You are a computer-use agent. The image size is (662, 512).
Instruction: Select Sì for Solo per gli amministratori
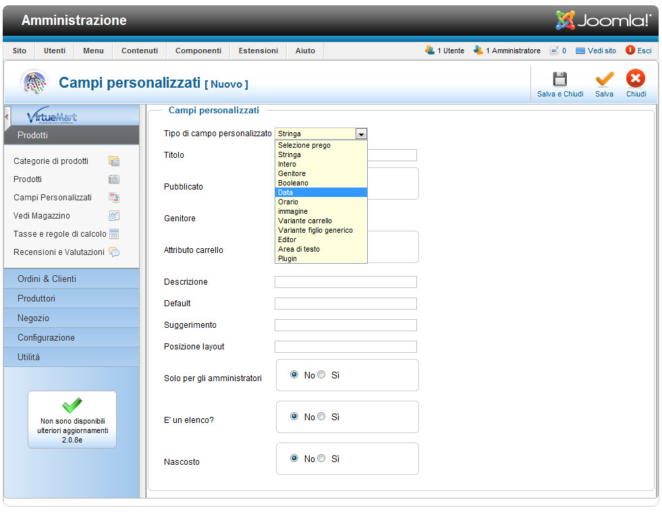tap(321, 375)
